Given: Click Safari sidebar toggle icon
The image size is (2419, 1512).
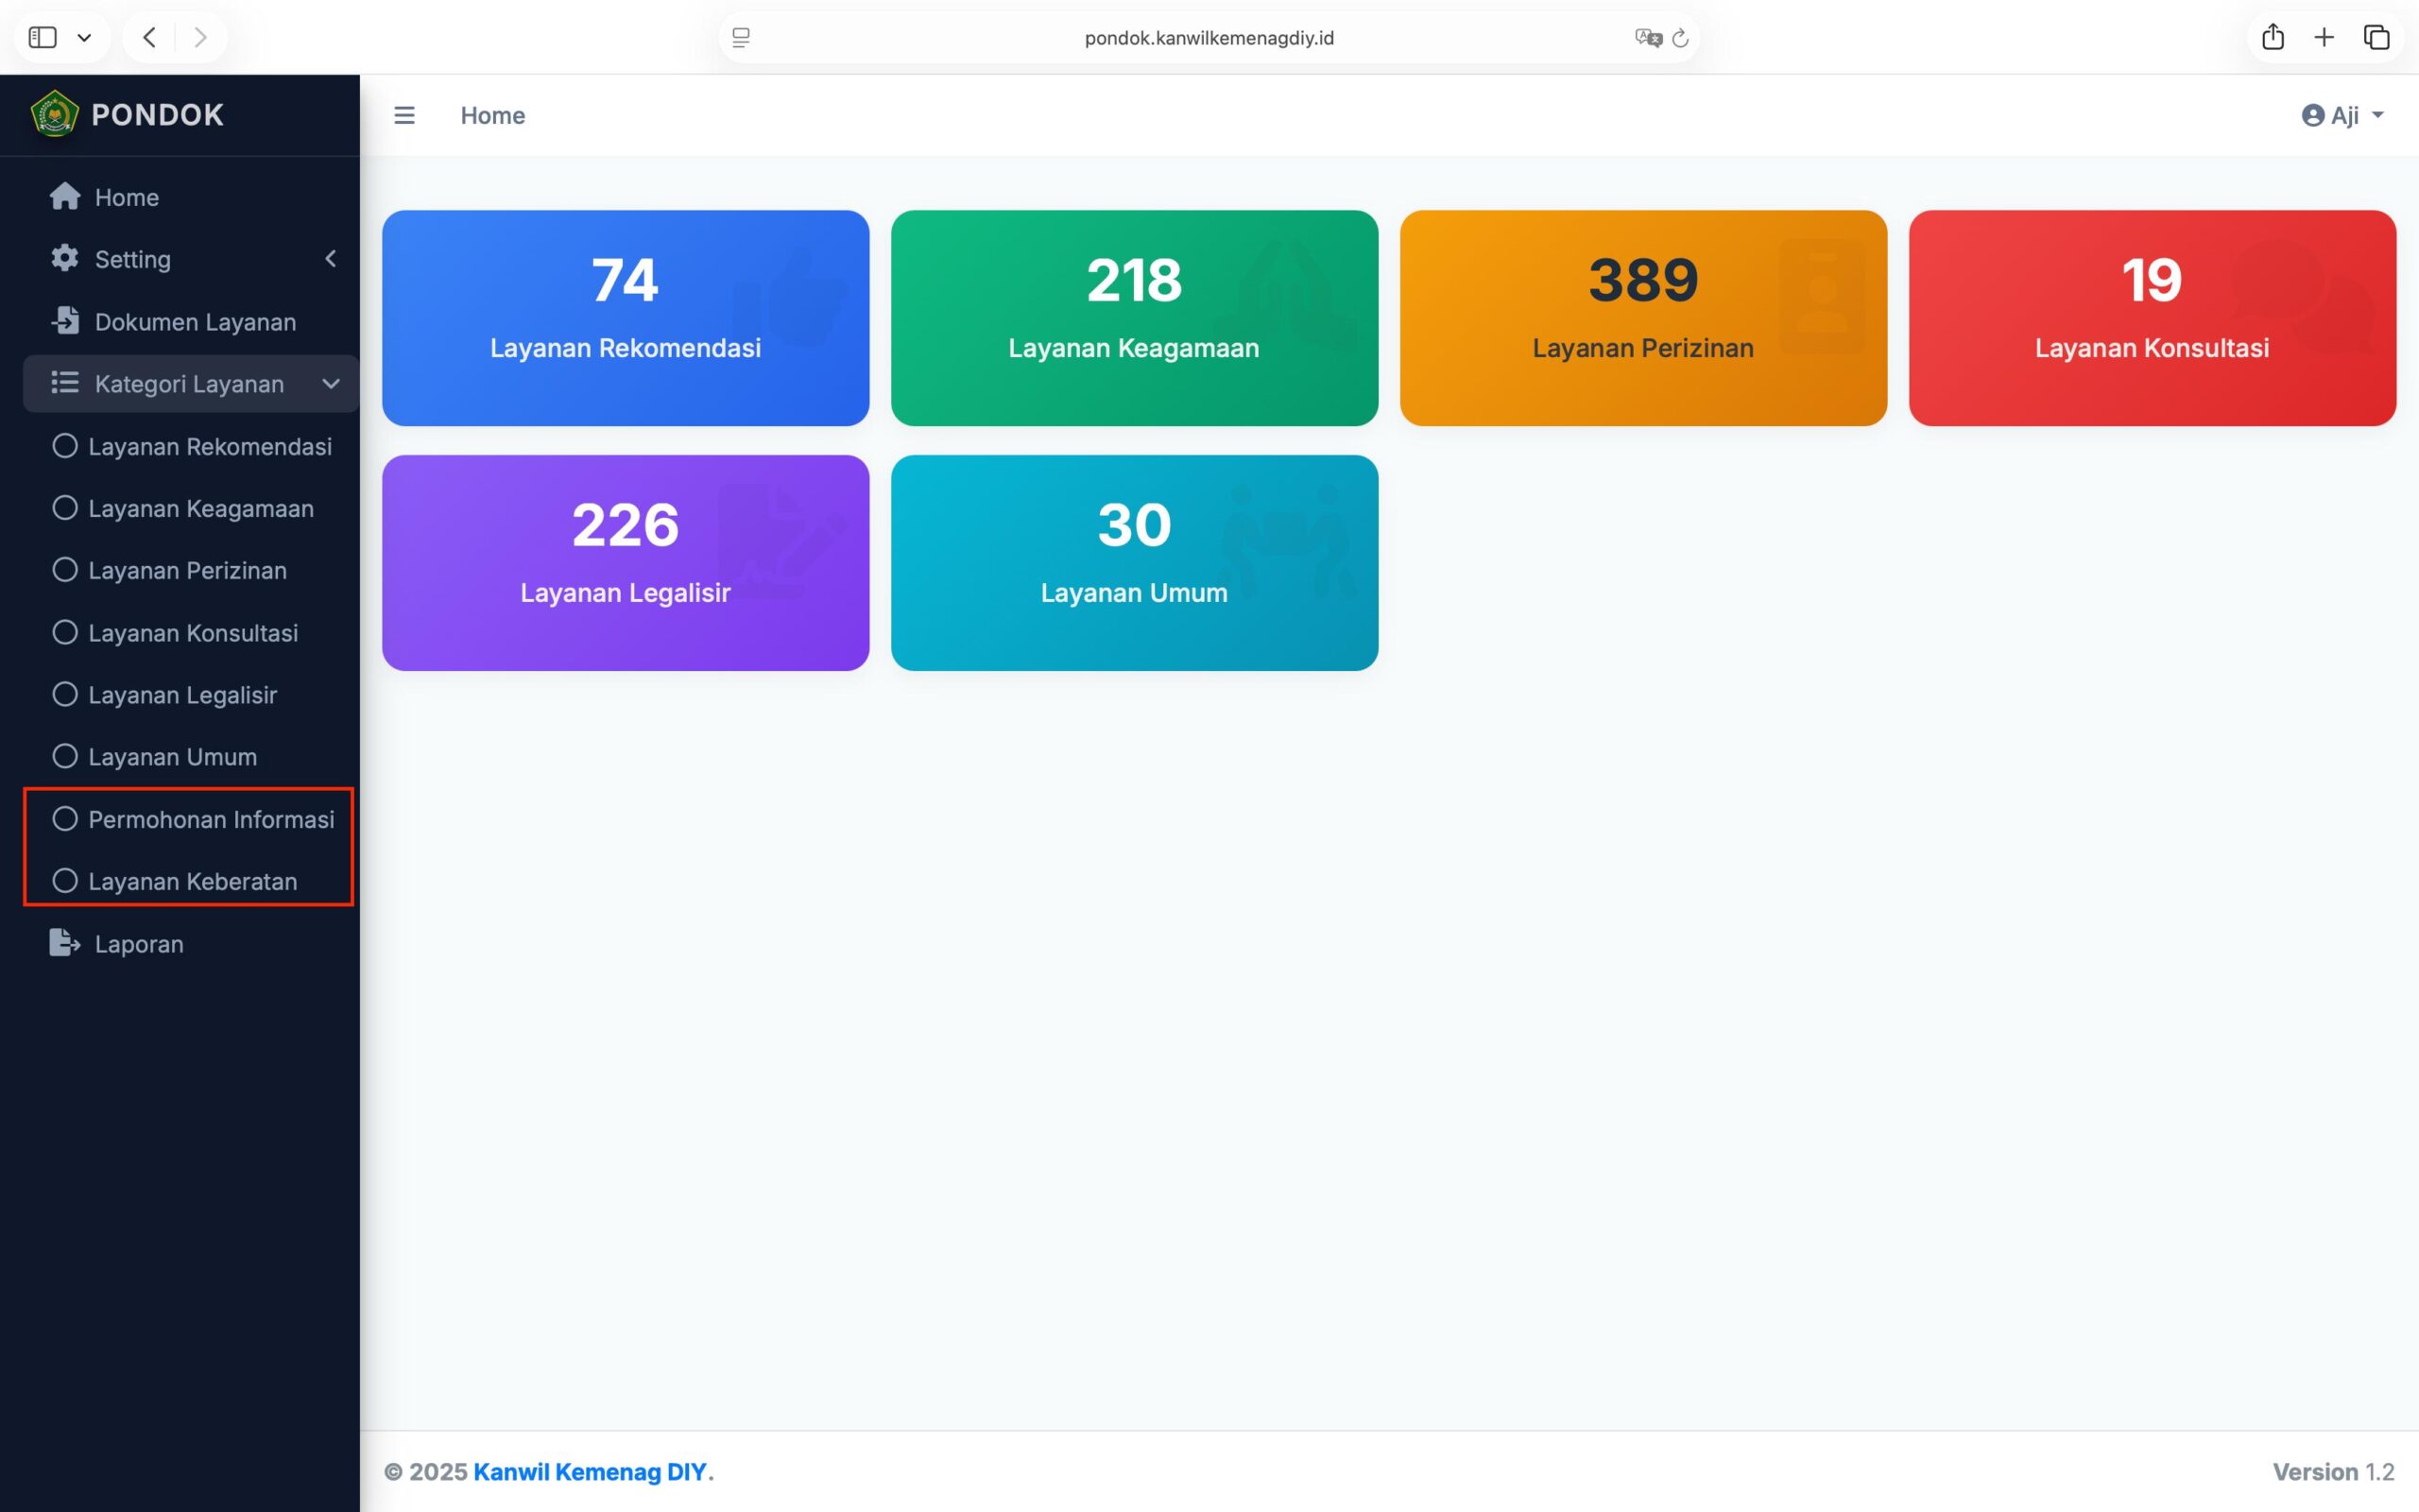Looking at the screenshot, I should (x=43, y=38).
